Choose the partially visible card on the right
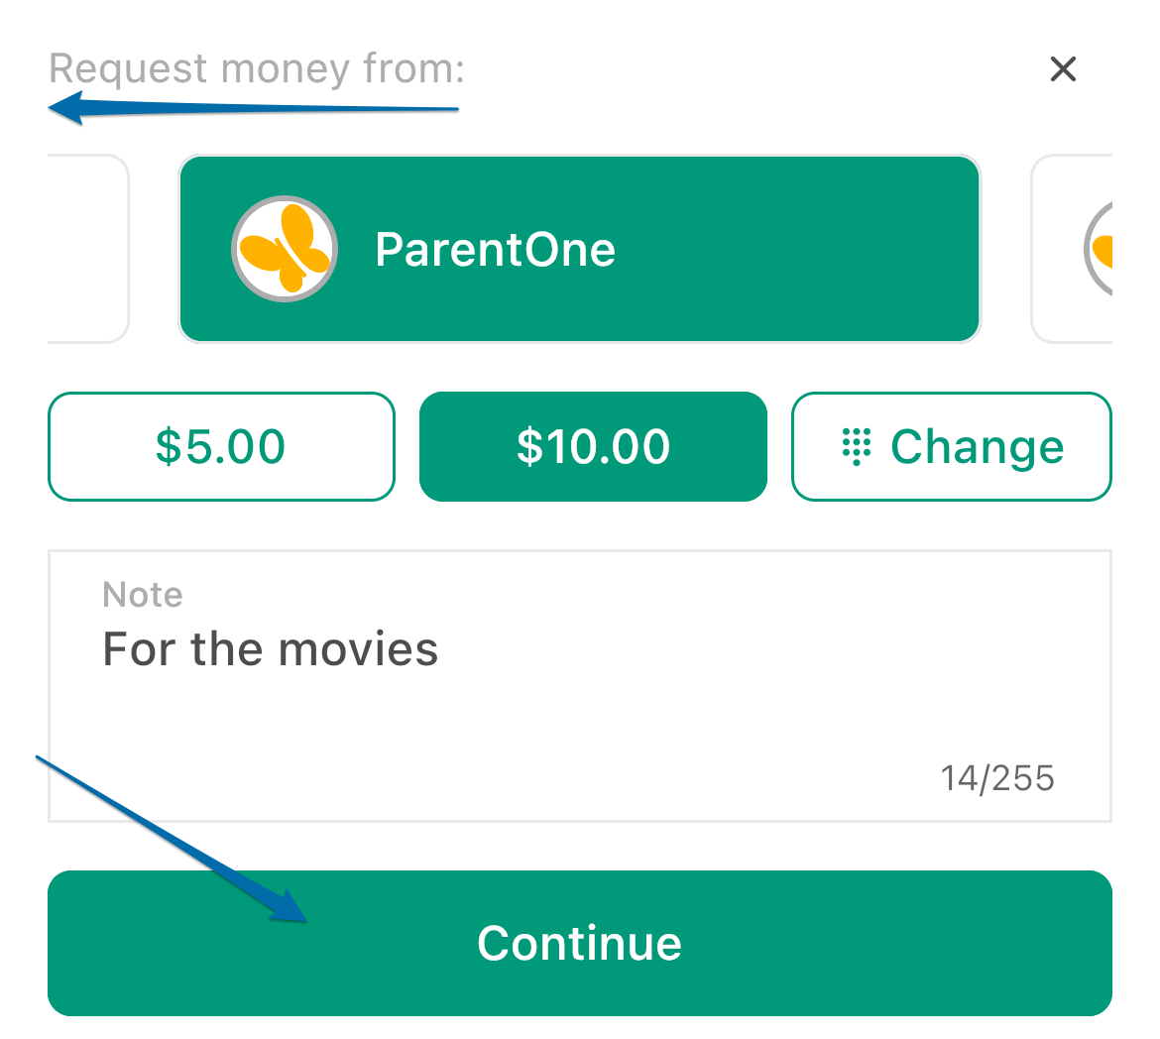The image size is (1160, 1039). 1072,249
